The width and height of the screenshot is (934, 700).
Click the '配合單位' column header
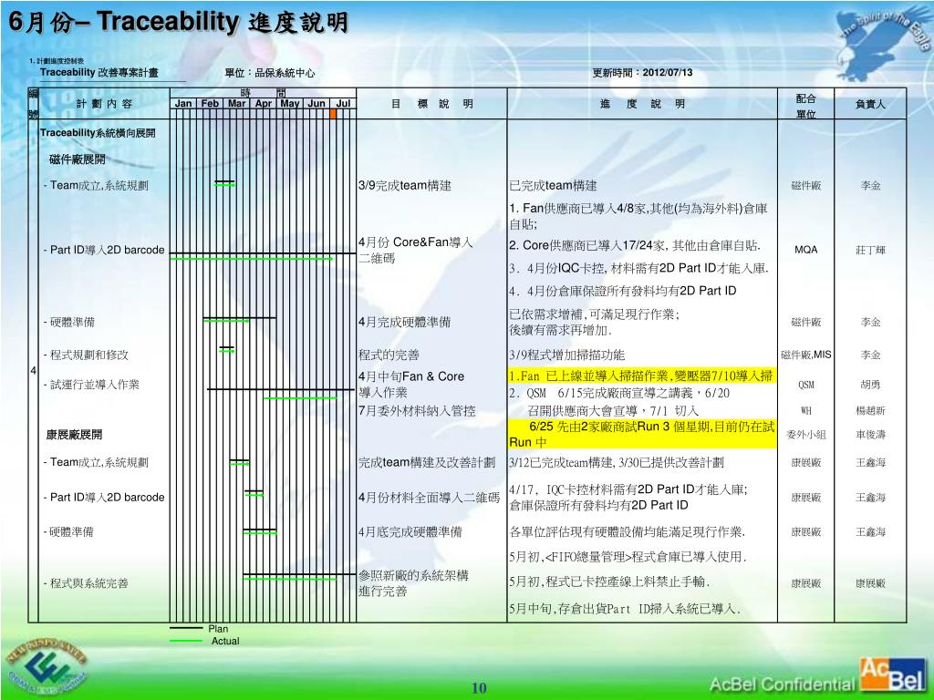coord(806,106)
